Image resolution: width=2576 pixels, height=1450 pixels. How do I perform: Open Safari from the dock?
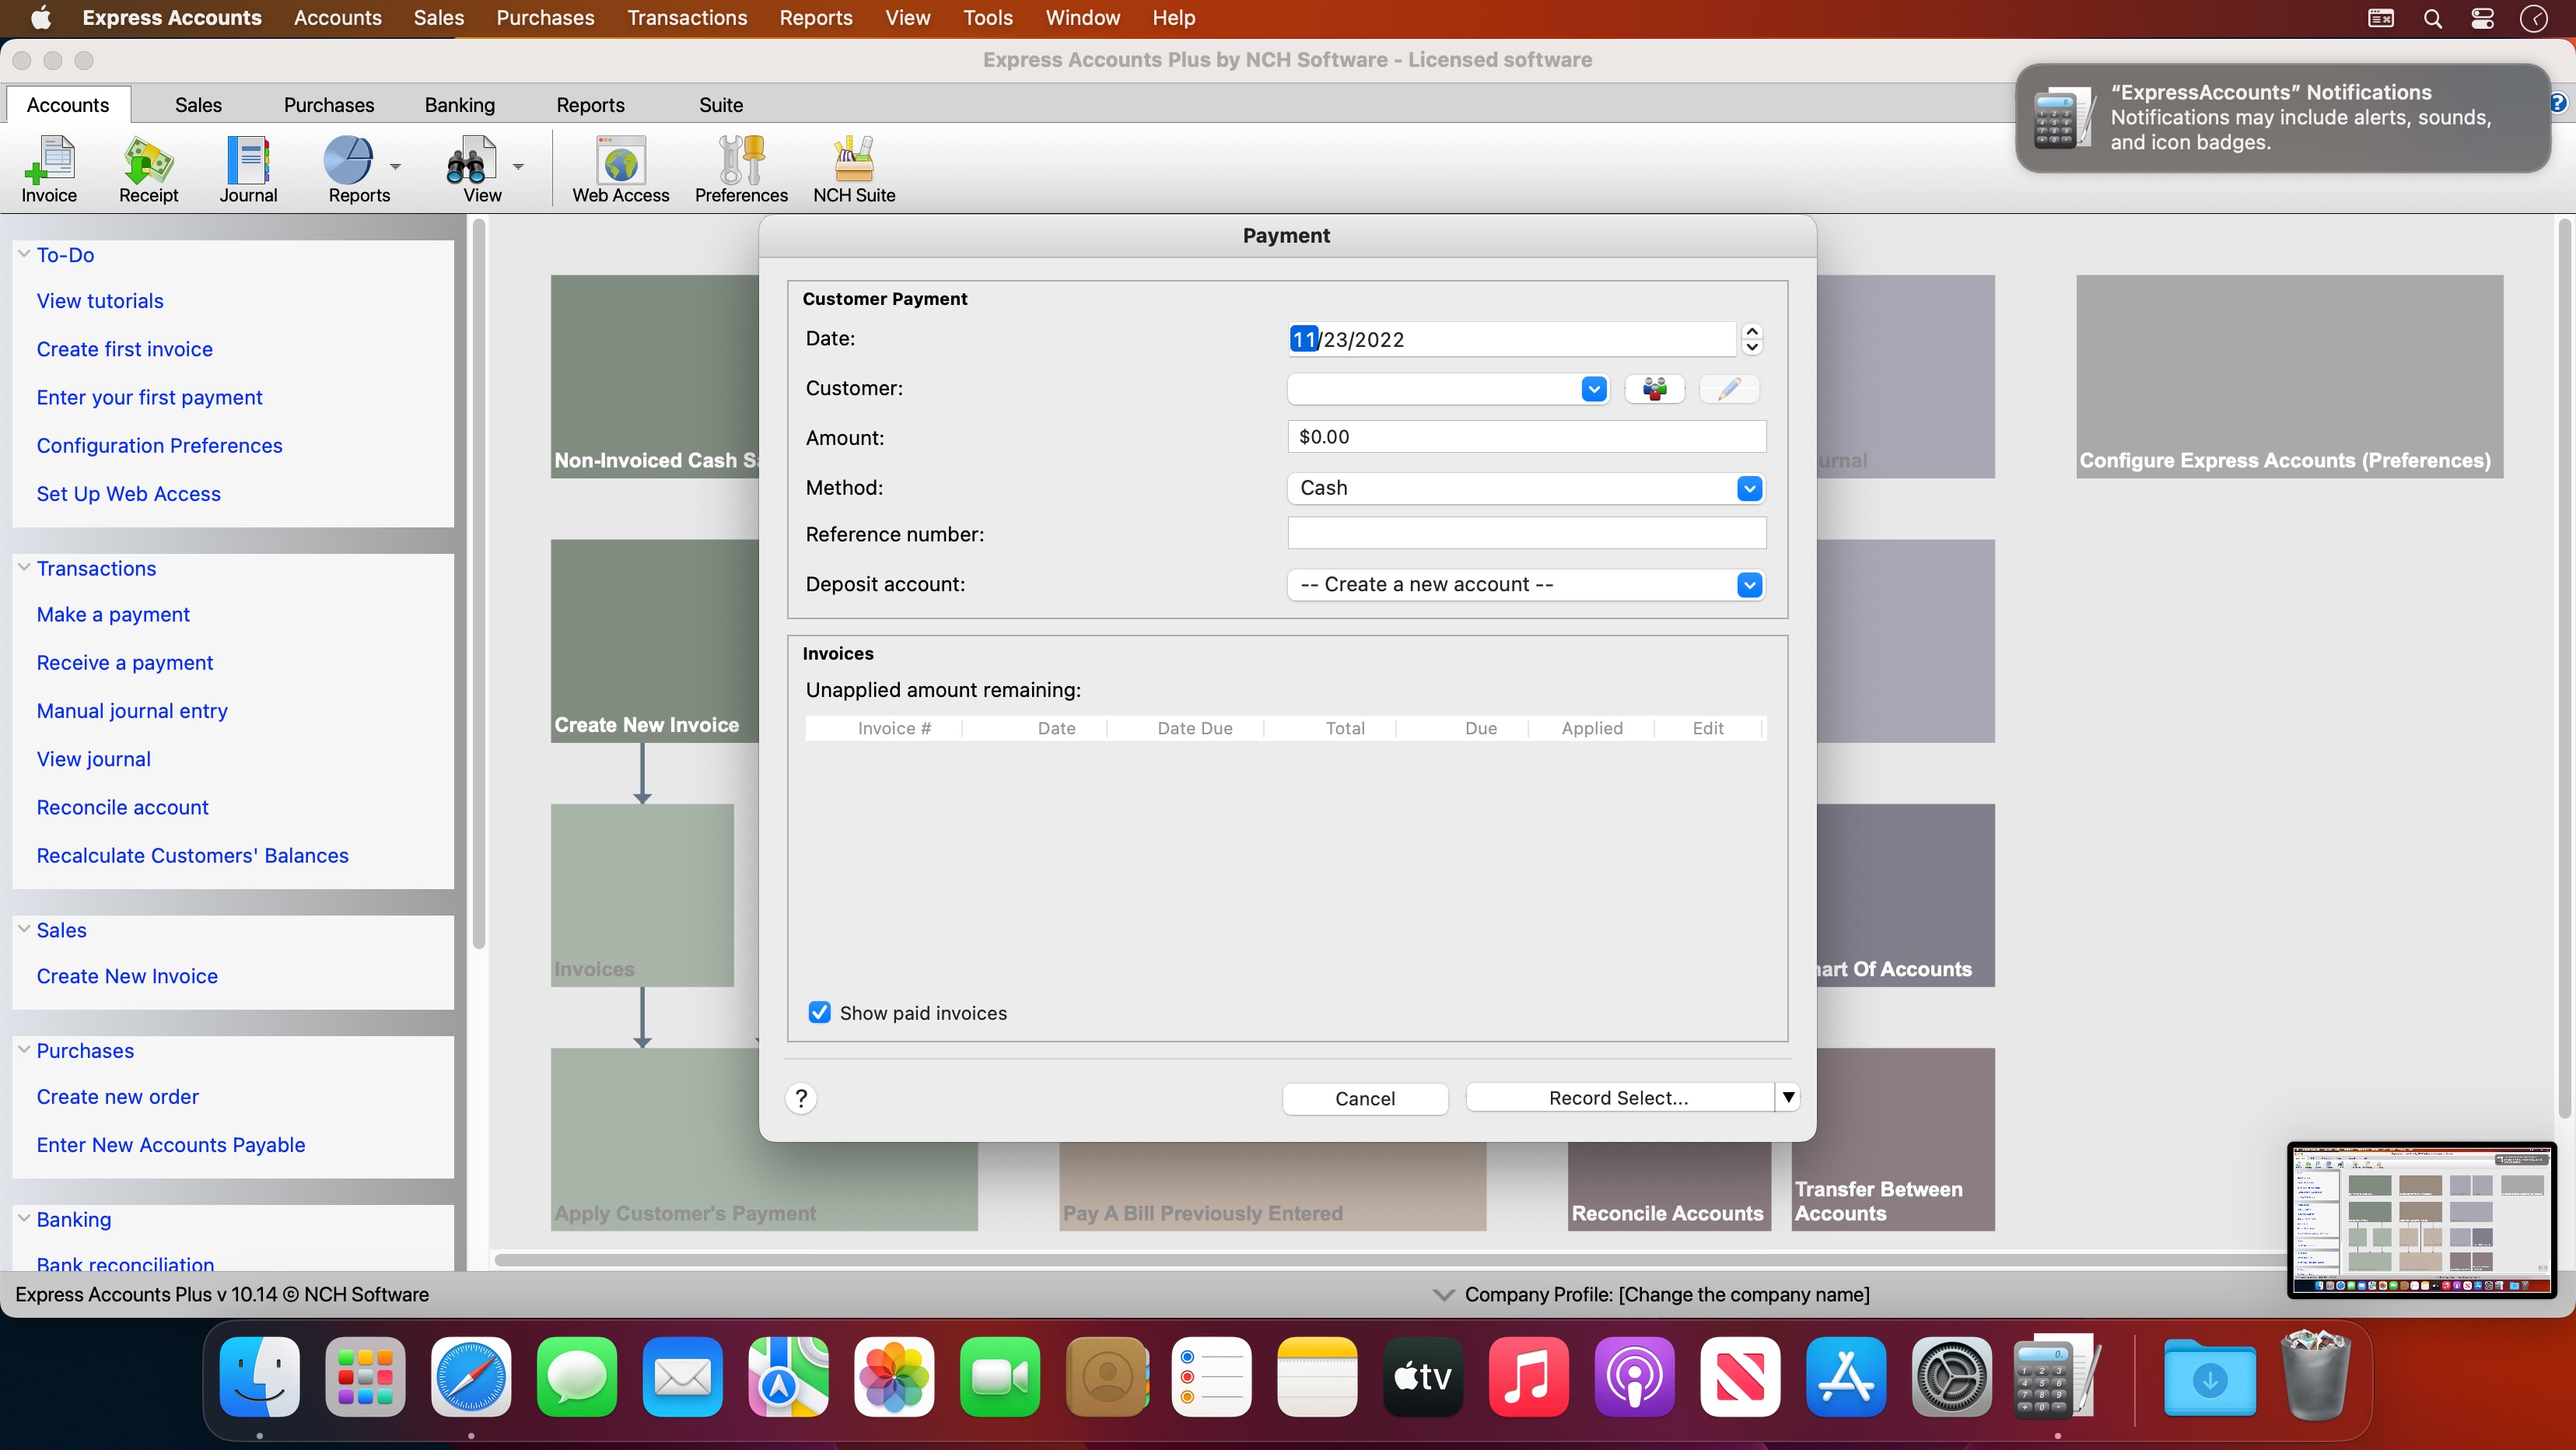pos(471,1377)
